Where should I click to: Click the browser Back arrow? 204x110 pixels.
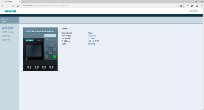point(2,5)
